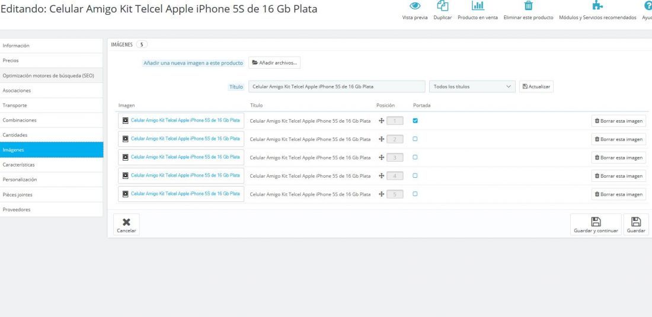Delete third image with Borrar esta imagen

618,158
